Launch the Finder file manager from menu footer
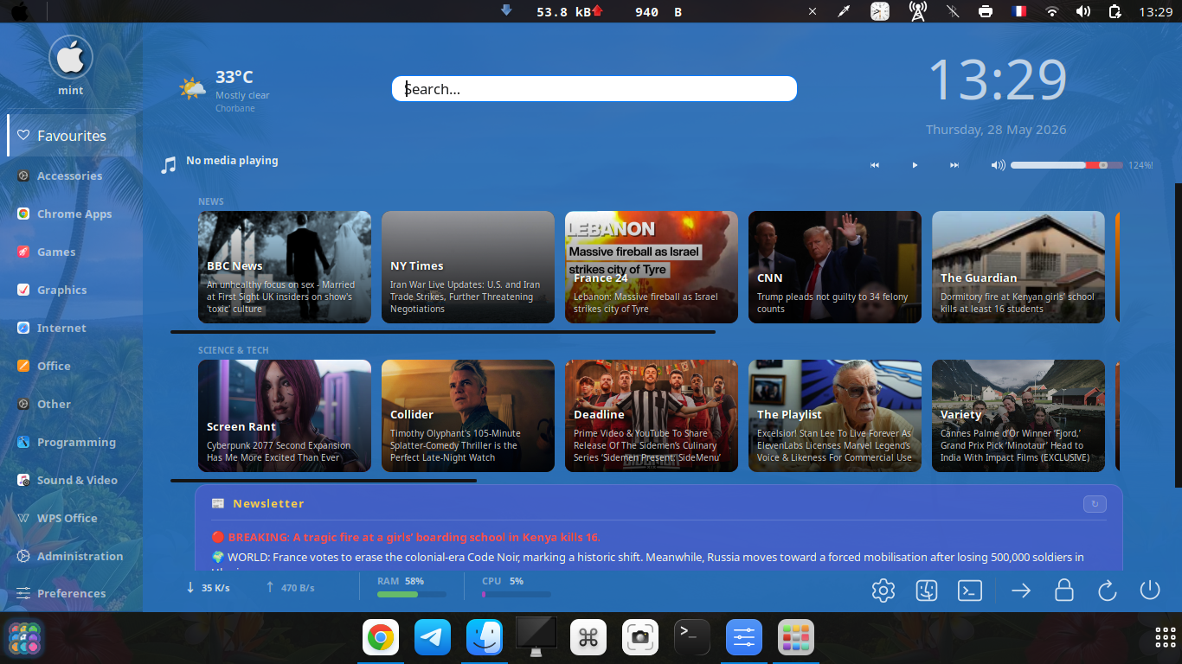The height and width of the screenshot is (664, 1182). click(927, 591)
